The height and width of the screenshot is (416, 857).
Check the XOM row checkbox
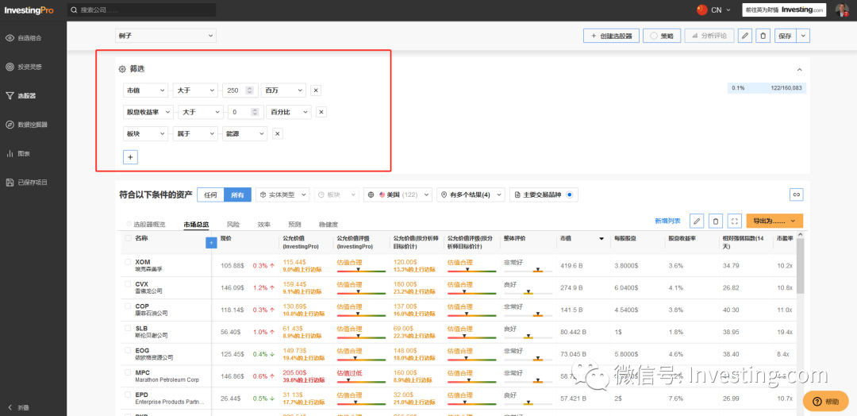pos(128,262)
